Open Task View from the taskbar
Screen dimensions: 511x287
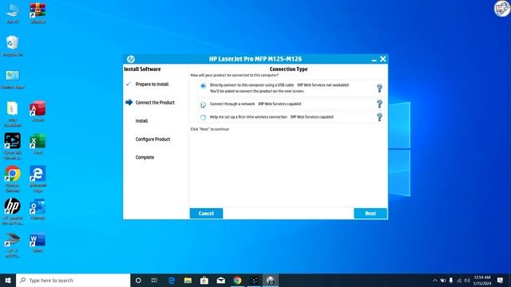[x=154, y=281]
